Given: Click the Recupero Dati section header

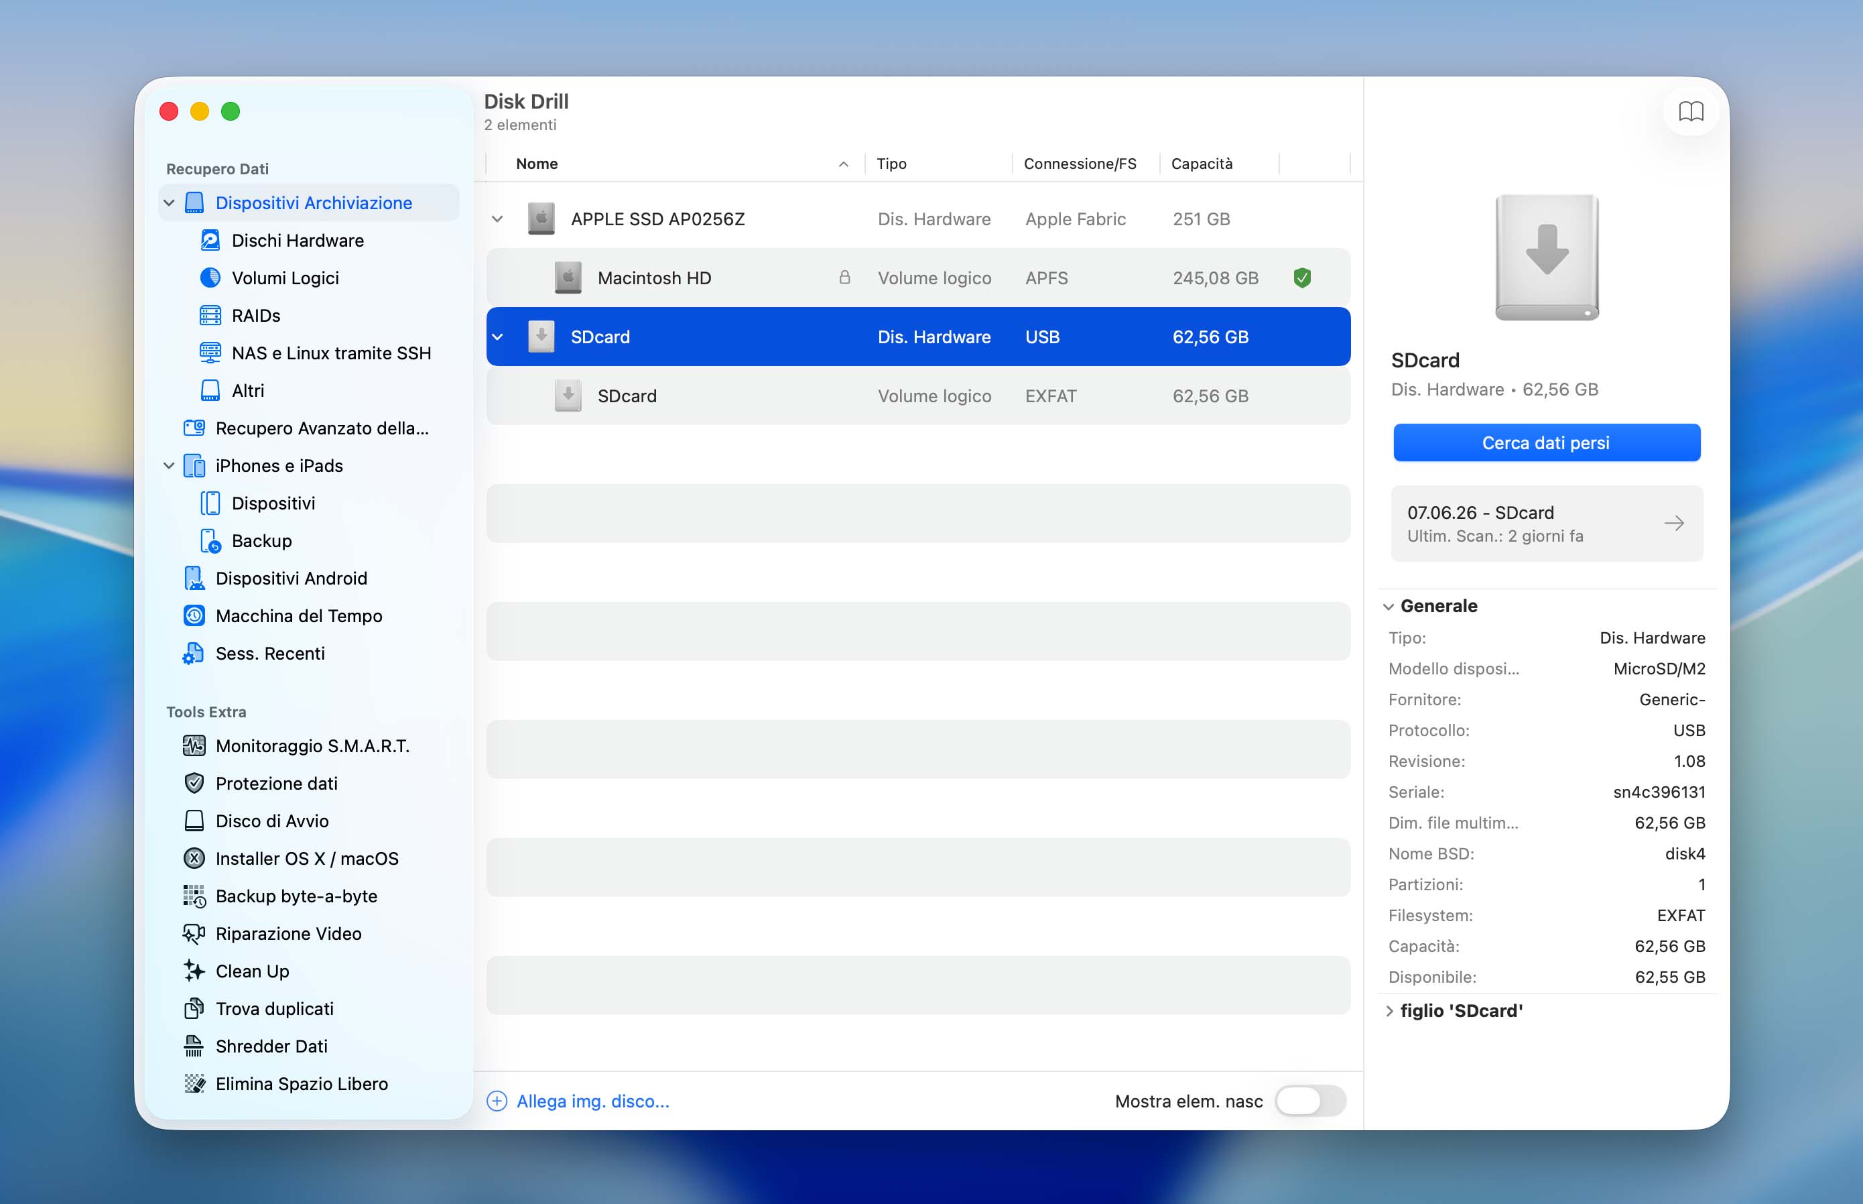Looking at the screenshot, I should [217, 169].
